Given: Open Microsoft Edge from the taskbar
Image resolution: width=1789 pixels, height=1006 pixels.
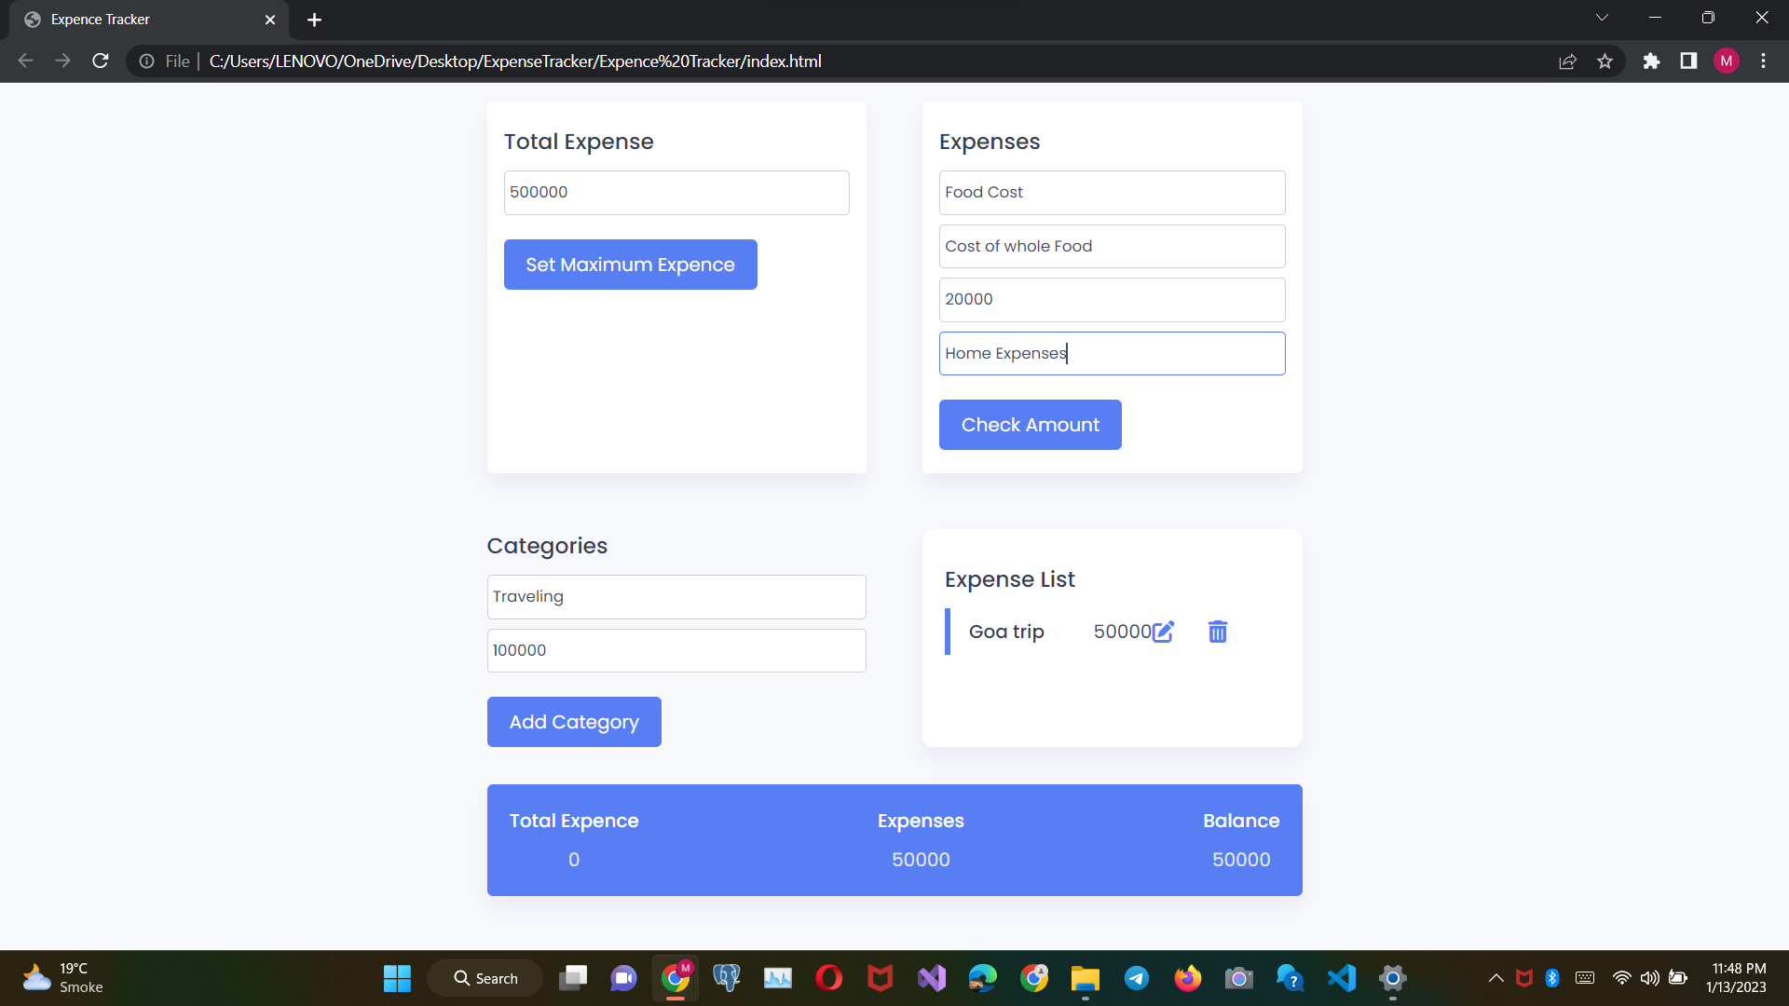Looking at the screenshot, I should pyautogui.click(x=982, y=978).
